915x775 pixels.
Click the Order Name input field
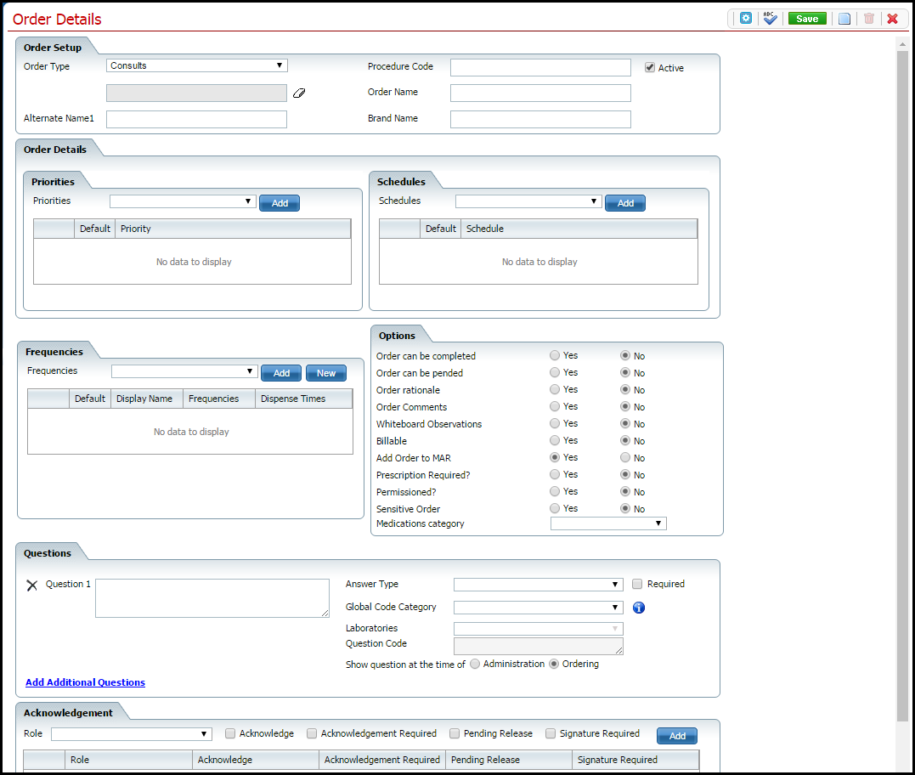point(540,93)
